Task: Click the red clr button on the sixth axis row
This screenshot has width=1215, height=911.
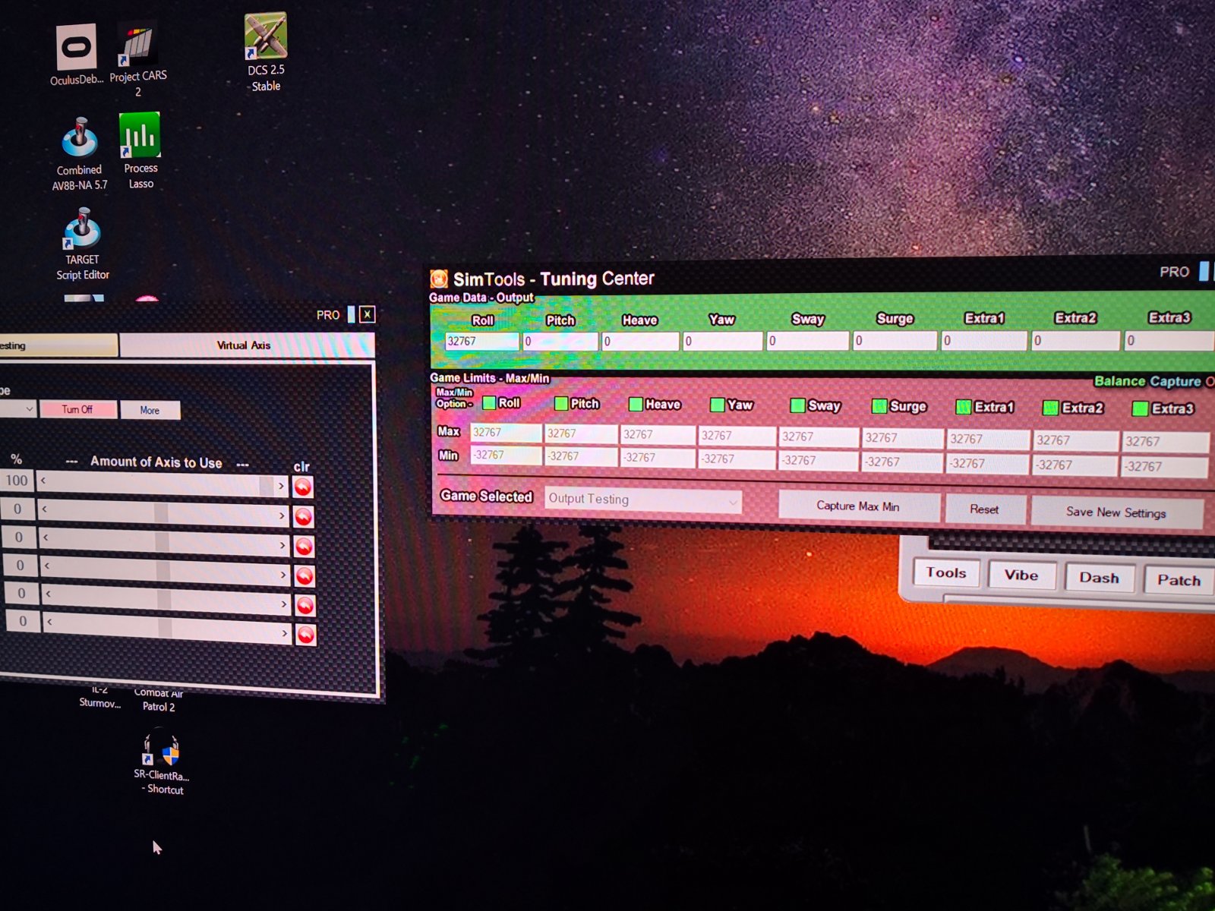Action: coord(306,635)
